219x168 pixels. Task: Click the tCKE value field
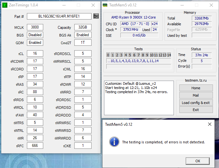[83, 146]
